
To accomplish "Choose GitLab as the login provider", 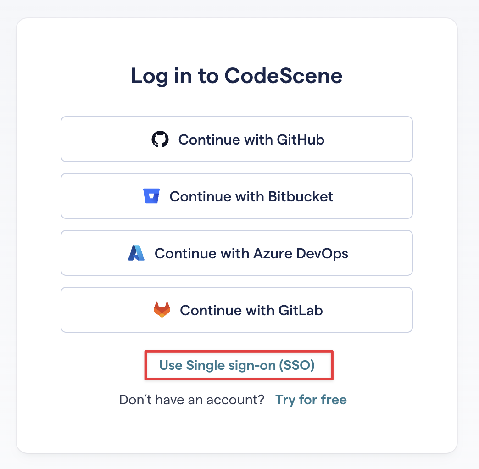I will (237, 309).
